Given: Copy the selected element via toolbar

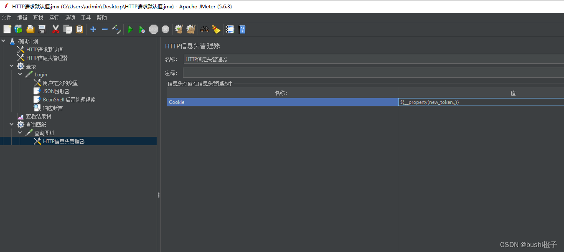Looking at the screenshot, I should [67, 29].
